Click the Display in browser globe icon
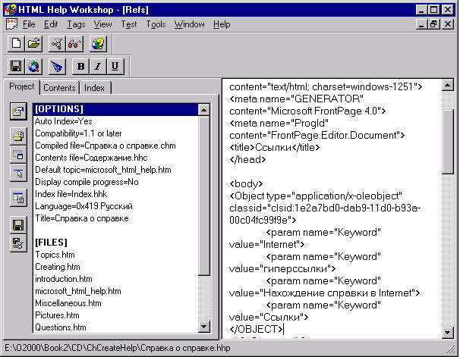The image size is (460, 357). click(x=33, y=66)
